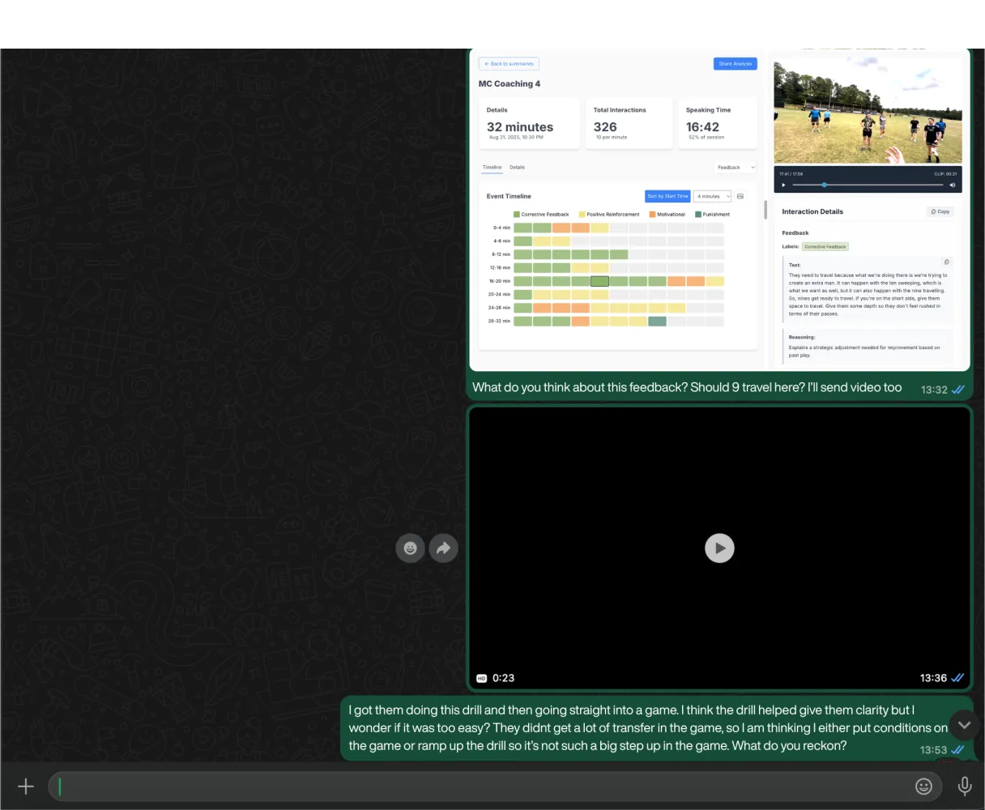
Task: Play the 0:23 video message
Action: tap(719, 548)
